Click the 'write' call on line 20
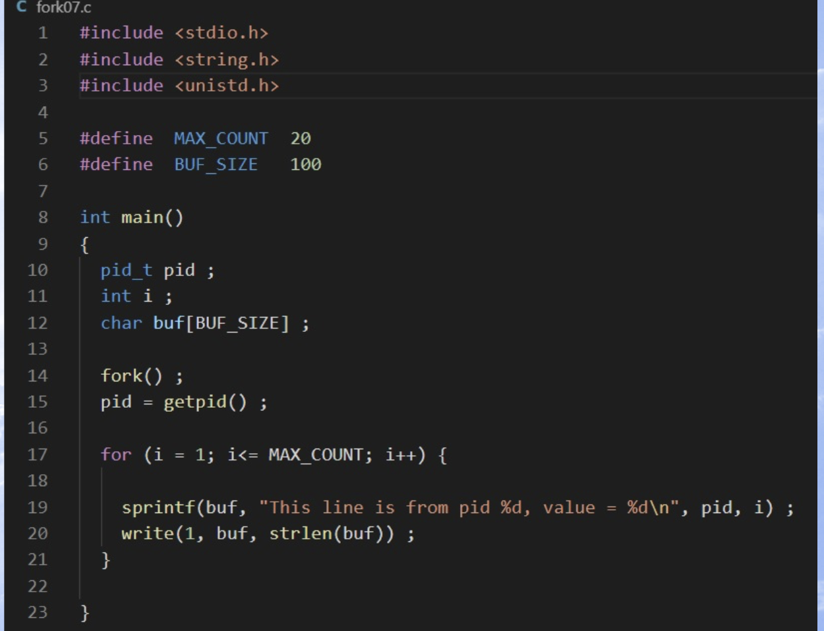 tap(148, 534)
